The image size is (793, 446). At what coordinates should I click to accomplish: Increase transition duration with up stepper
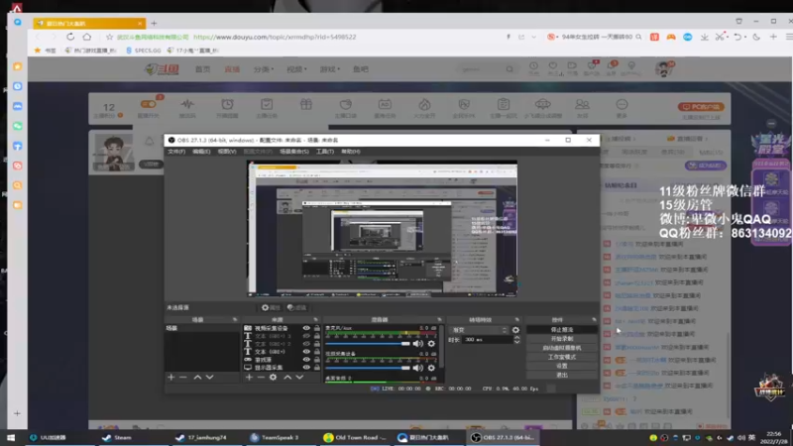pyautogui.click(x=516, y=337)
